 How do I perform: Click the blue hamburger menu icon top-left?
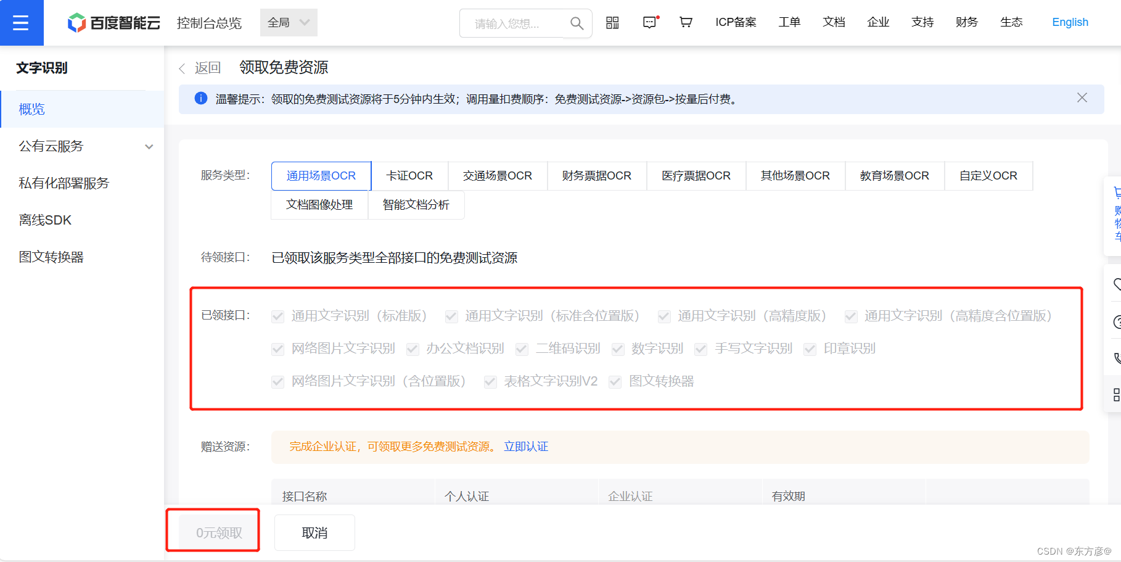click(x=22, y=22)
